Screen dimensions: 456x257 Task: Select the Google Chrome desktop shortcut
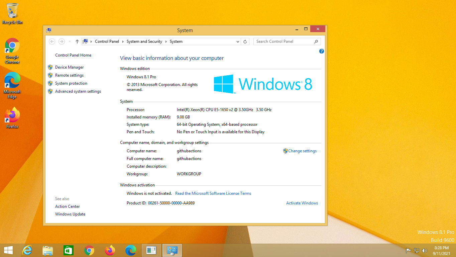click(x=12, y=51)
